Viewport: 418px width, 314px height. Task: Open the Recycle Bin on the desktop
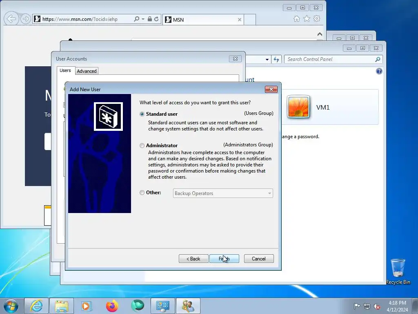click(x=398, y=271)
